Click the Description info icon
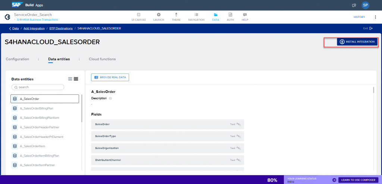Viewport: 382px width, 184px height. [x=110, y=99]
